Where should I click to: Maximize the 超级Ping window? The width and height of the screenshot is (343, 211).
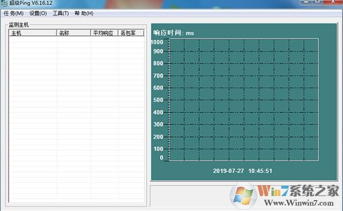coord(317,2)
